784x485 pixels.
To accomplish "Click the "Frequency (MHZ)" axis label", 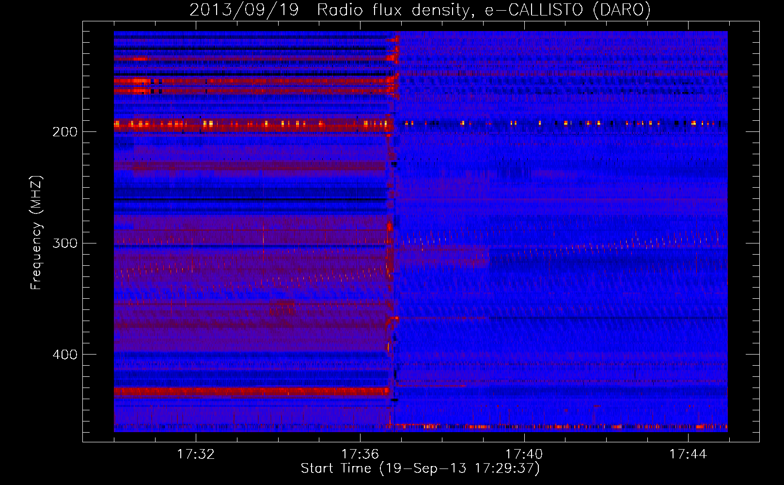I will coord(36,233).
